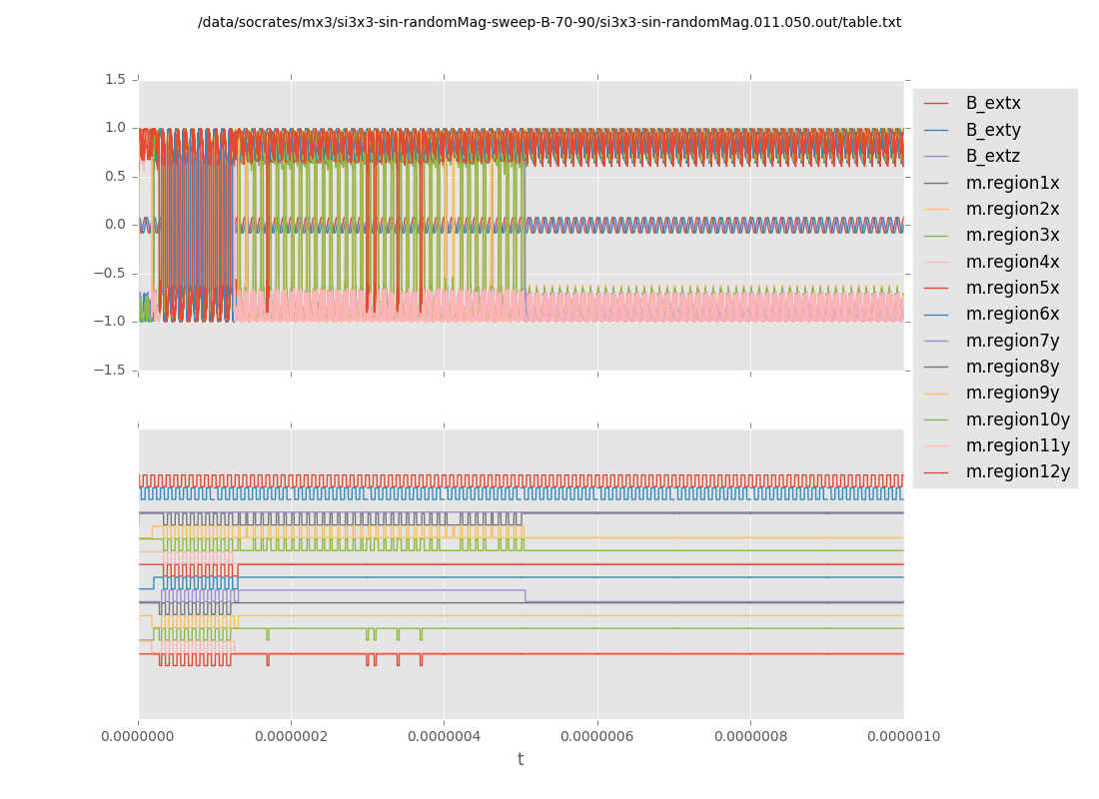1099x799 pixels.
Task: Click the 0.0000004 x-axis tick label
Action: [444, 737]
